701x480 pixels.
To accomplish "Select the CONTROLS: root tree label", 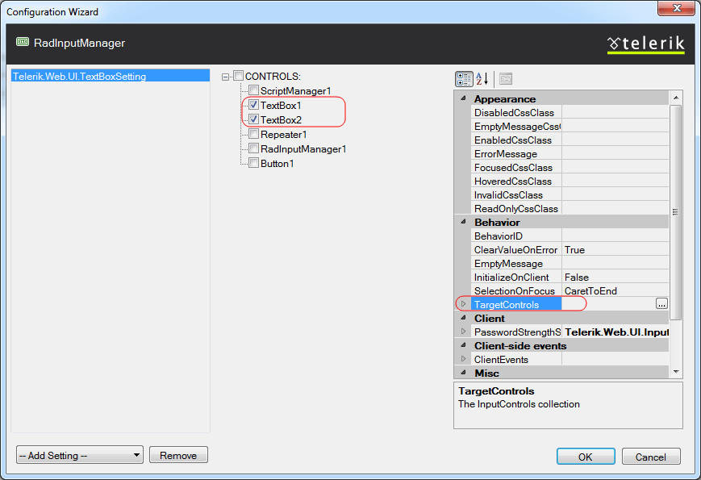I will click(x=273, y=76).
